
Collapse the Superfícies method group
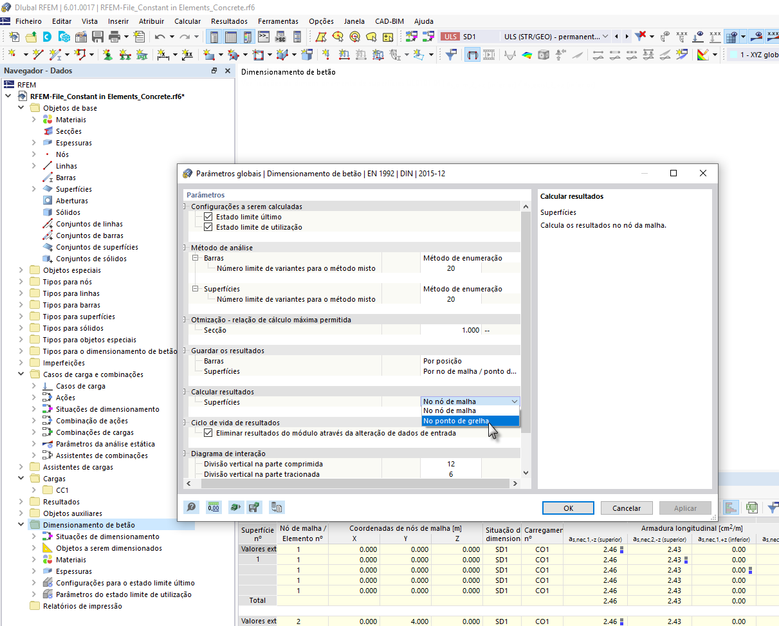pyautogui.click(x=195, y=289)
